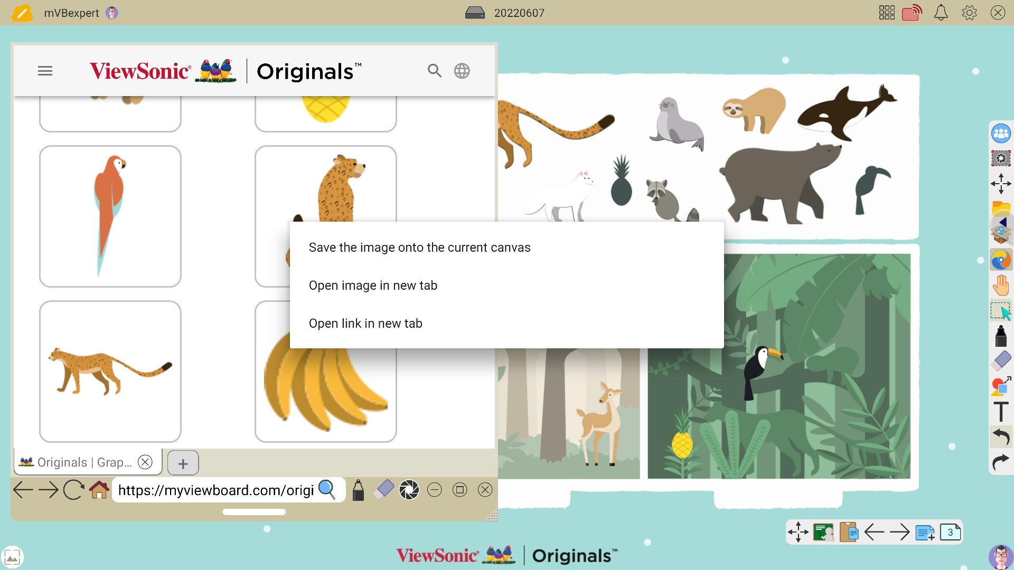Select the browser eraser tool
Image resolution: width=1014 pixels, height=570 pixels.
pyautogui.click(x=383, y=490)
